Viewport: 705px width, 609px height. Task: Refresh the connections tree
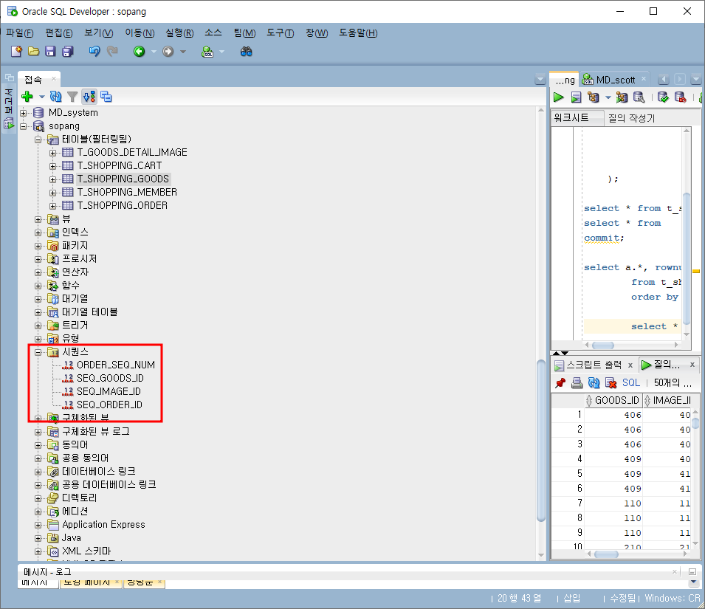(56, 97)
